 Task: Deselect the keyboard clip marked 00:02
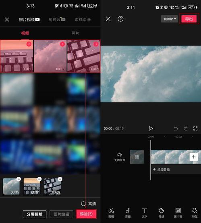84,56
